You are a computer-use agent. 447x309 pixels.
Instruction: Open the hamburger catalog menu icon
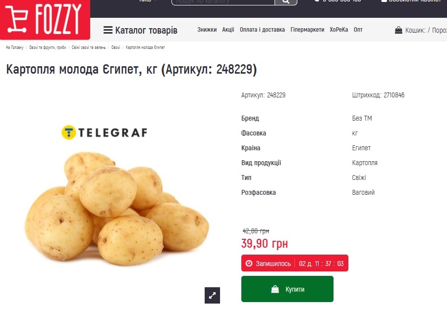[108, 30]
